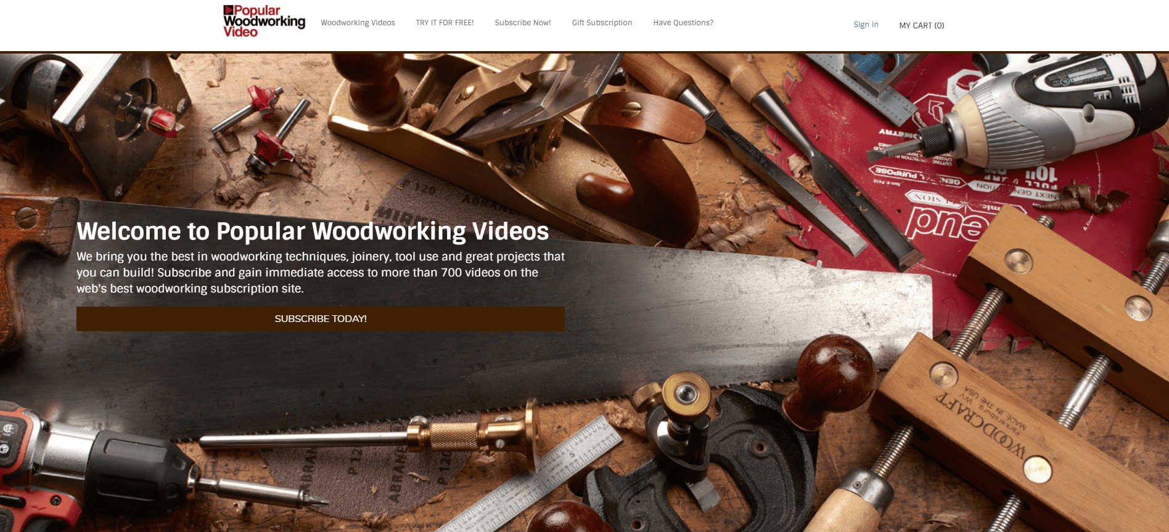Open the Have Questions? menu link
The width and height of the screenshot is (1169, 532).
[x=683, y=23]
